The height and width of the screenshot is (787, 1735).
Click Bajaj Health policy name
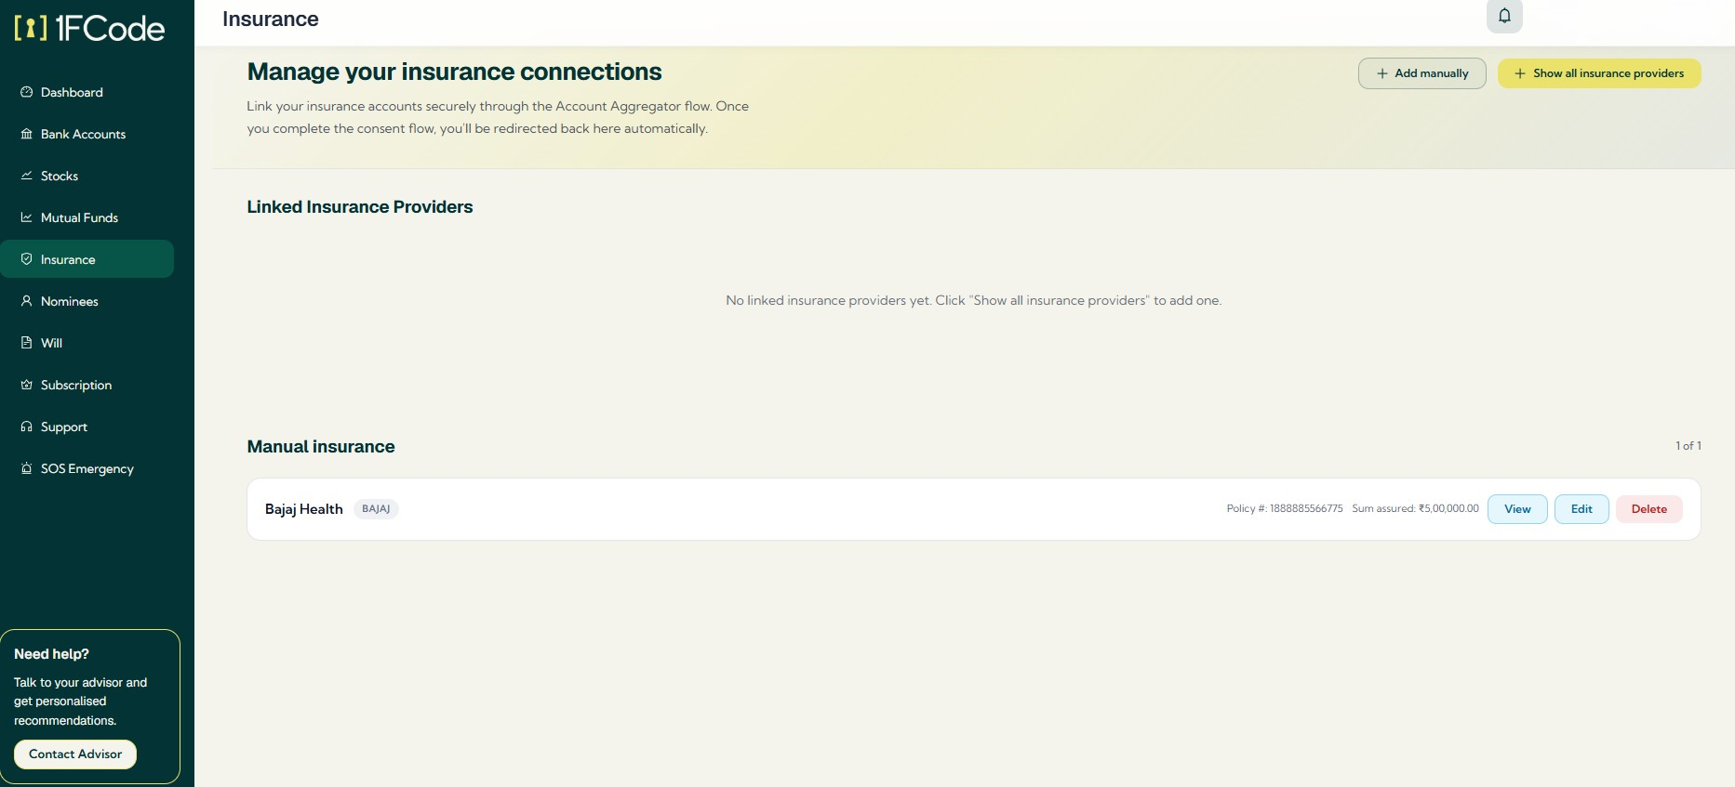pyautogui.click(x=304, y=509)
